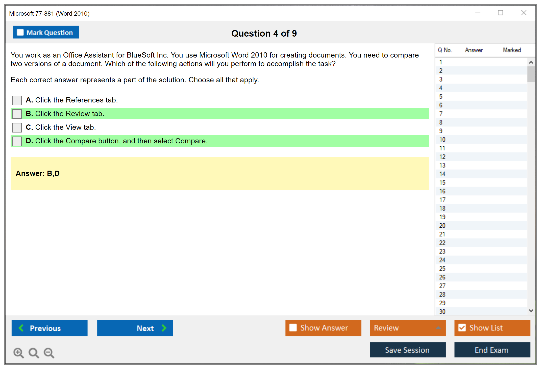543x371 pixels.
Task: Click the zoom in magnifier icon
Action: (18, 353)
